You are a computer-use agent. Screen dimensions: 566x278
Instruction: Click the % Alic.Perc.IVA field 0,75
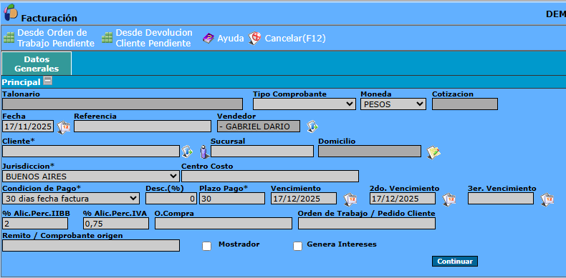click(x=116, y=224)
